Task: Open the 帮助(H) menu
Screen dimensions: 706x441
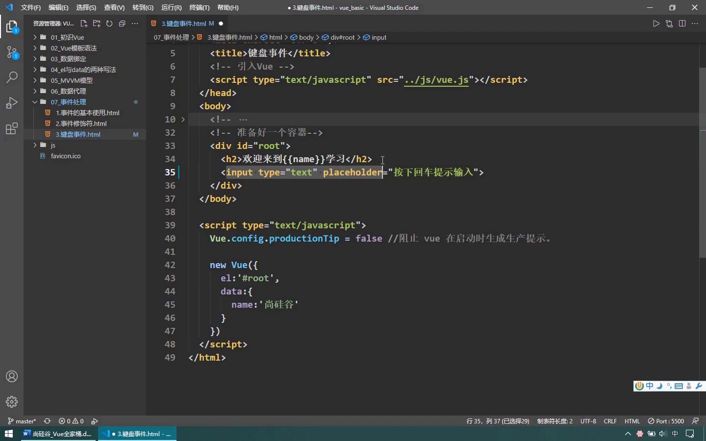Action: tap(227, 7)
